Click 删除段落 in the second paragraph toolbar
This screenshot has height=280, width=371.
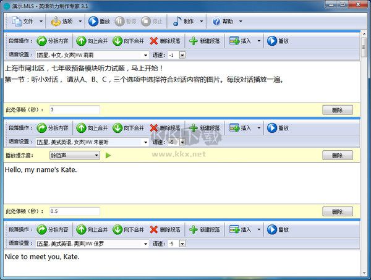[x=165, y=128]
